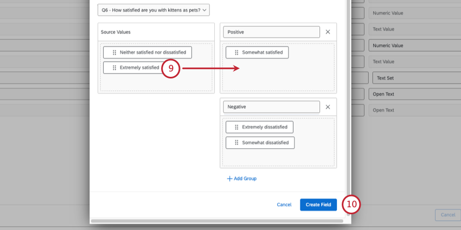Cancel the field creation dialog
Screen dimensions: 461x230
click(x=284, y=205)
